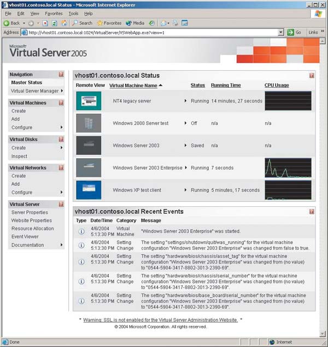Open the History toolbar icon
Image resolution: width=328 pixels, height=347 pixels.
(x=152, y=23)
